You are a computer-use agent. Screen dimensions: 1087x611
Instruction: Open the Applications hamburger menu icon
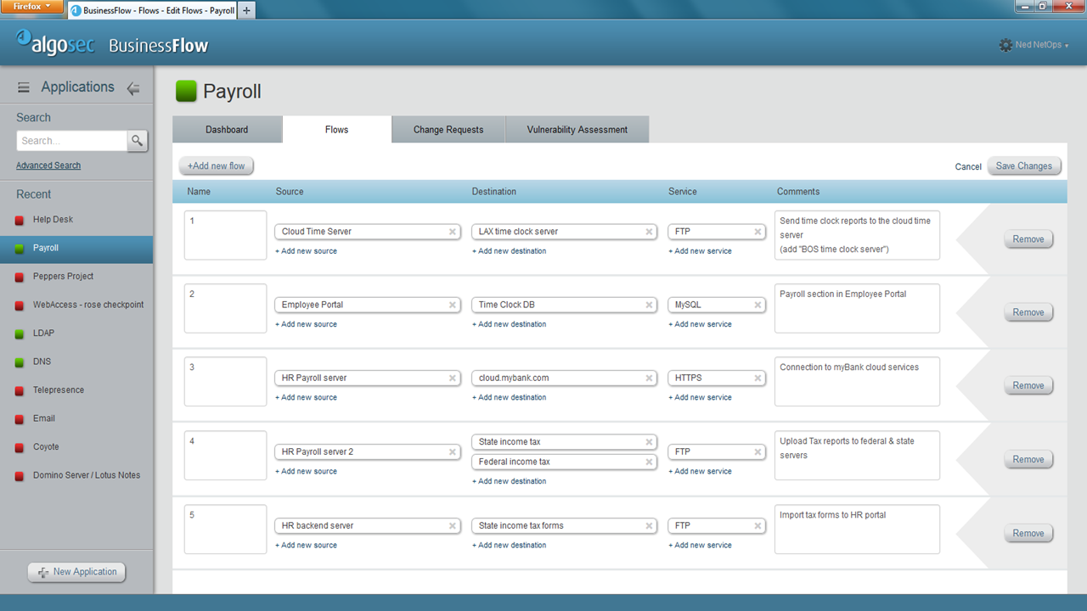pyautogui.click(x=24, y=87)
